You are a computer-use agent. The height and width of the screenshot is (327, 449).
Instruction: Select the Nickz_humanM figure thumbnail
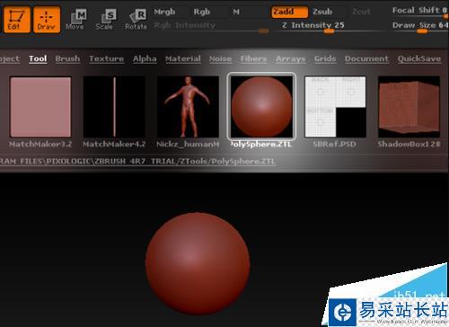point(188,107)
